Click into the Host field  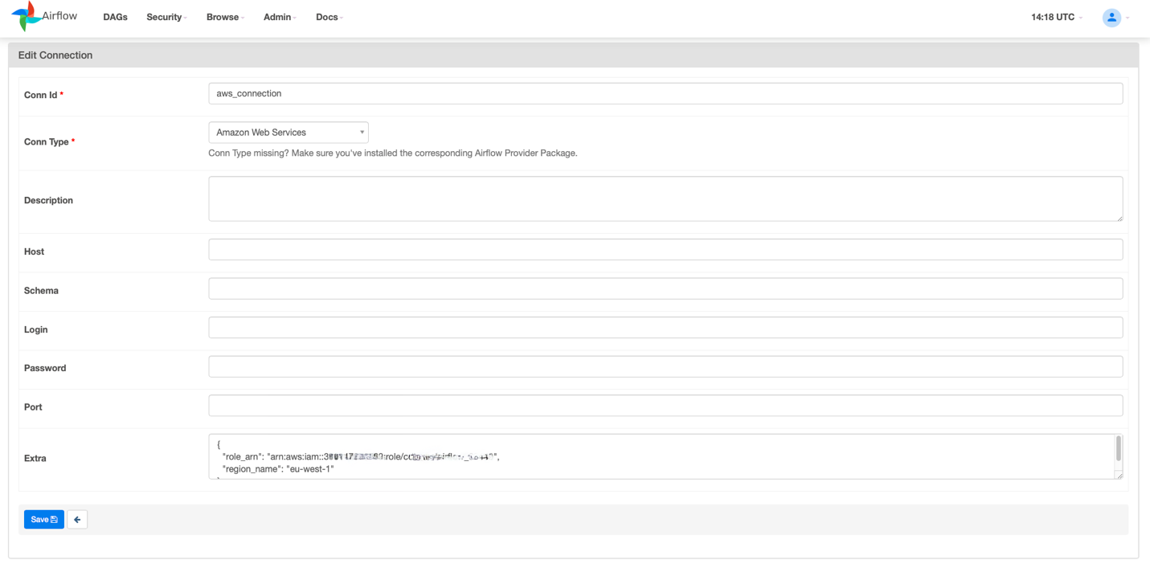click(665, 250)
